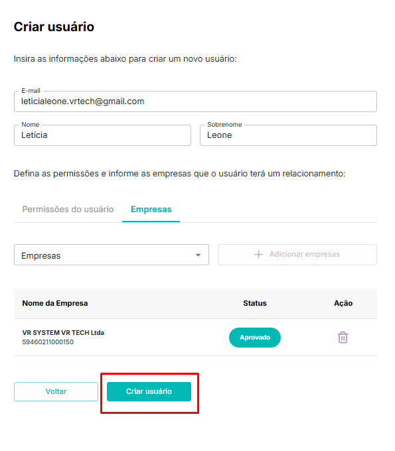This screenshot has width=395, height=451.
Task: Click the Criar usuário button
Action: click(149, 391)
